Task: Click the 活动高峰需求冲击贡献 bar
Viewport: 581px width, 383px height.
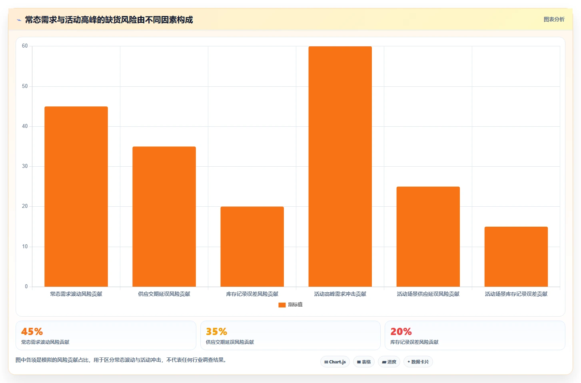Action: coord(340,166)
